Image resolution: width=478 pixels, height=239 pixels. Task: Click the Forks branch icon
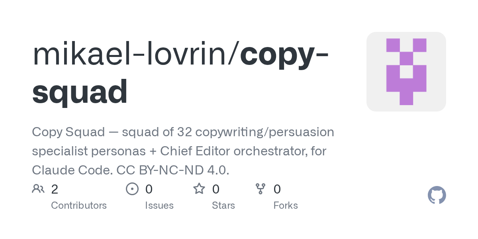click(261, 189)
